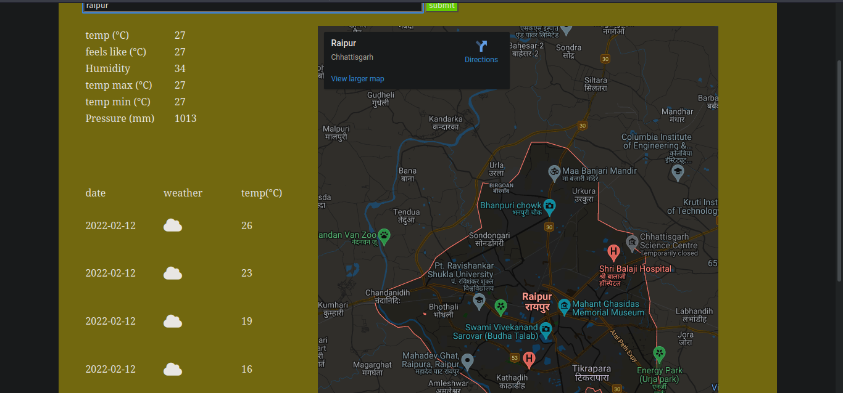Click the Tikrapara area label
The width and height of the screenshot is (843, 393).
(x=592, y=373)
